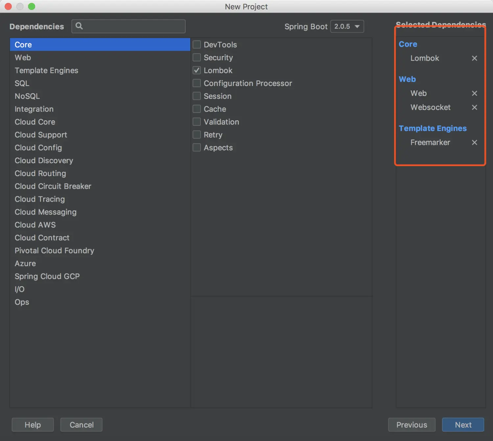
Task: Click the Help button
Action: pos(33,425)
